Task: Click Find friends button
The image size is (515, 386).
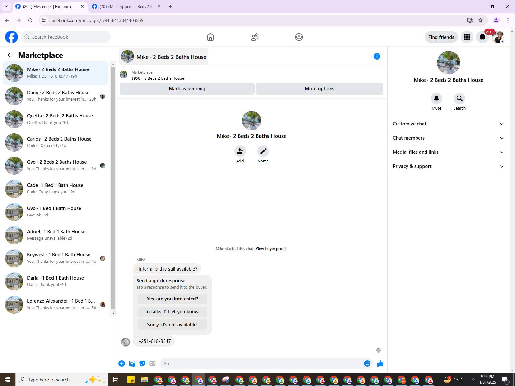Action: pyautogui.click(x=441, y=37)
